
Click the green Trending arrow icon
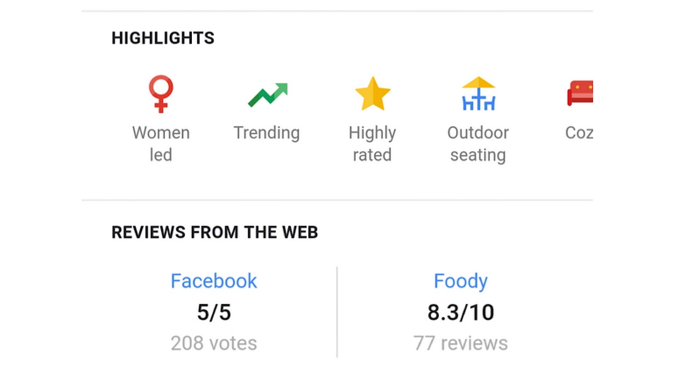[x=267, y=94]
